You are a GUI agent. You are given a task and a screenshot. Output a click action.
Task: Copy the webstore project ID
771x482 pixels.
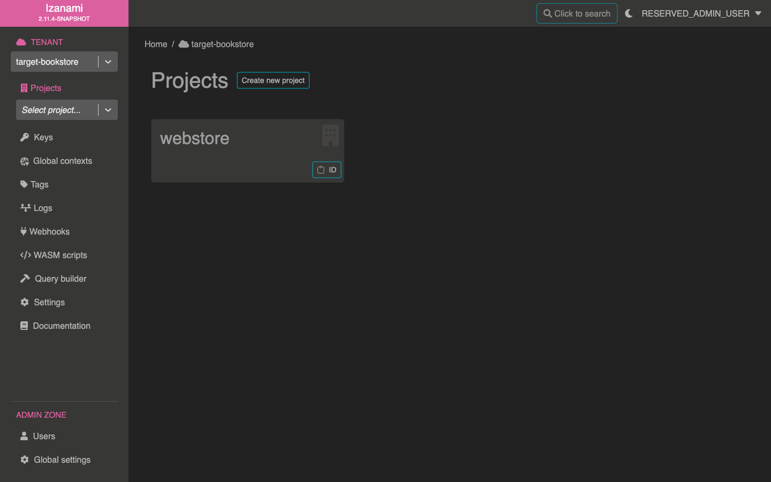click(327, 170)
